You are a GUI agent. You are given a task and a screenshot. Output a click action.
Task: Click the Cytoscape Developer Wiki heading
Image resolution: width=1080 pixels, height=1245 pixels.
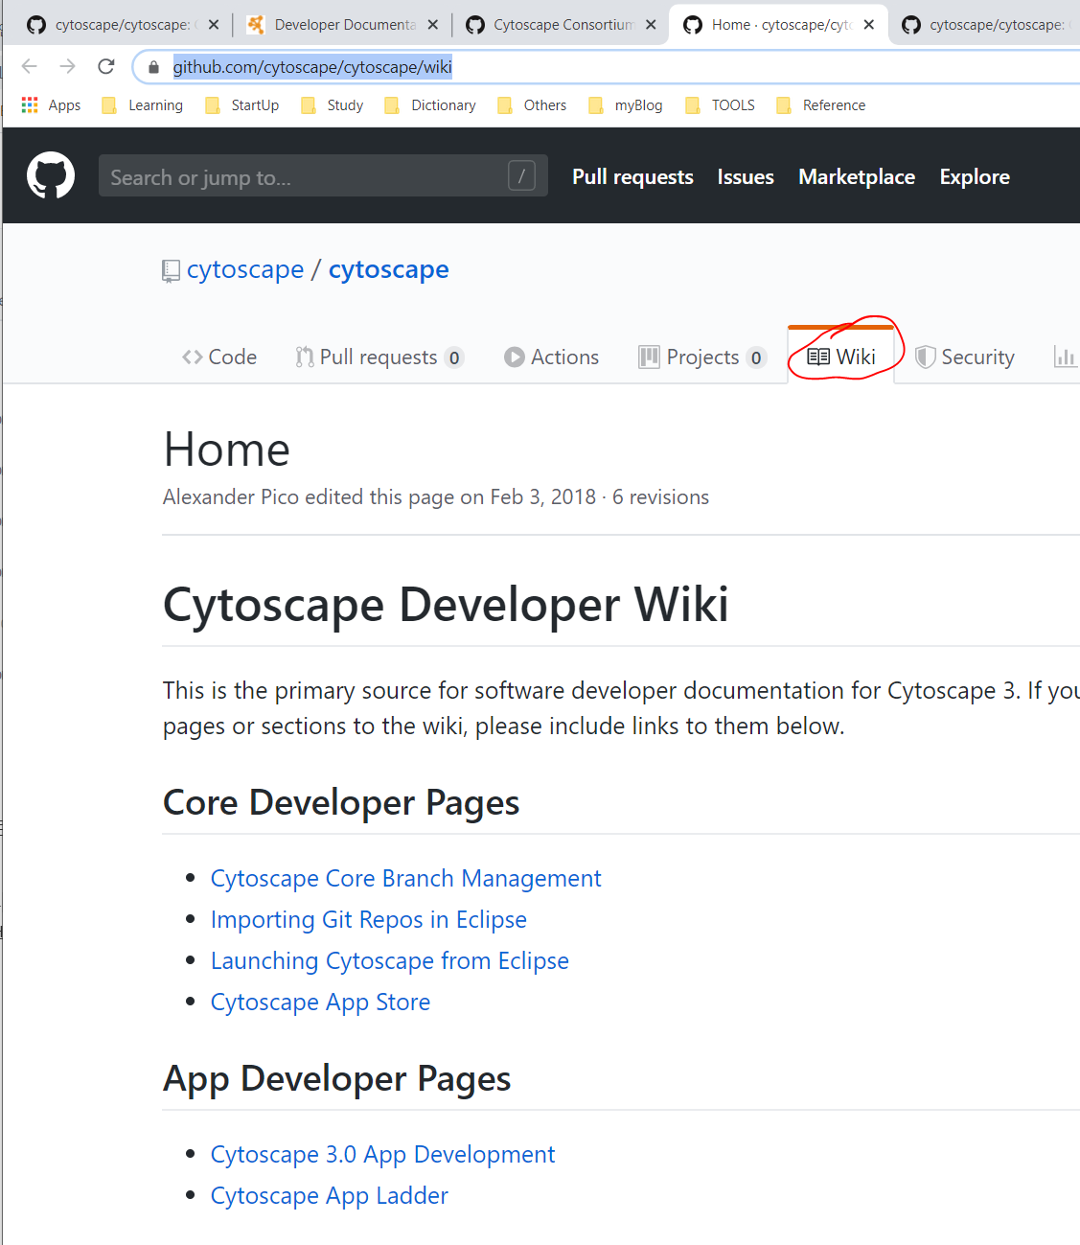click(x=446, y=605)
